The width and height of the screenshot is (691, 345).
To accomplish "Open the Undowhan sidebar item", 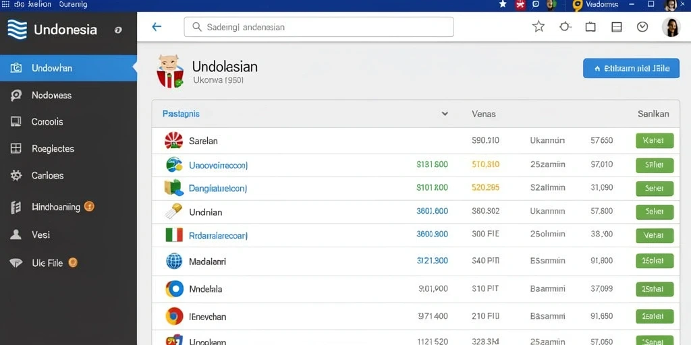I will click(x=68, y=68).
